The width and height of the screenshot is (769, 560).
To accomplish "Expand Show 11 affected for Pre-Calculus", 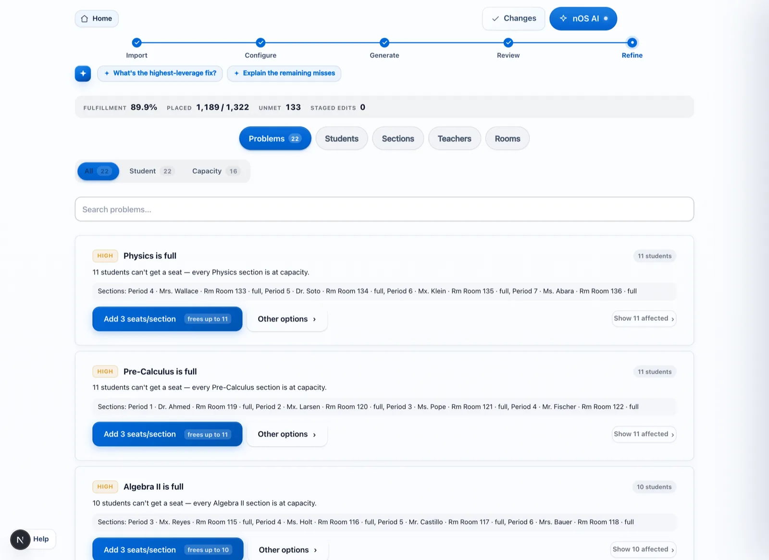I will point(644,434).
